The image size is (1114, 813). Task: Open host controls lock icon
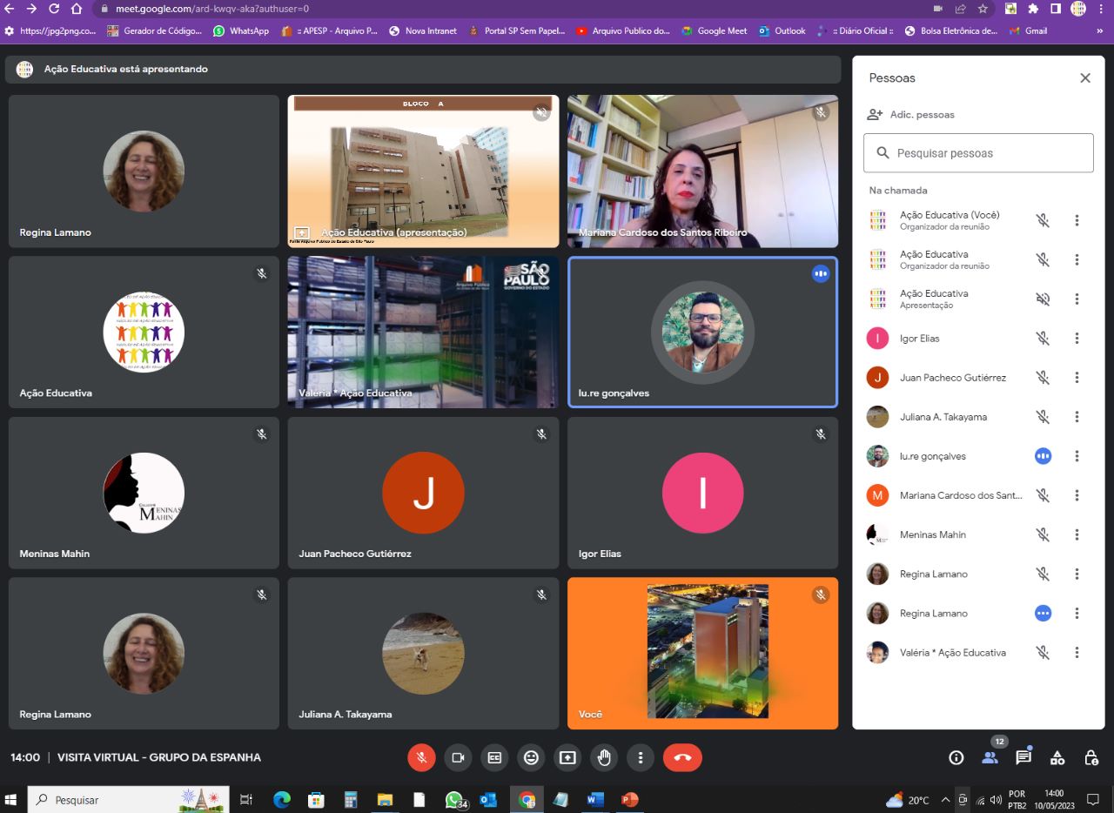pos(1091,757)
